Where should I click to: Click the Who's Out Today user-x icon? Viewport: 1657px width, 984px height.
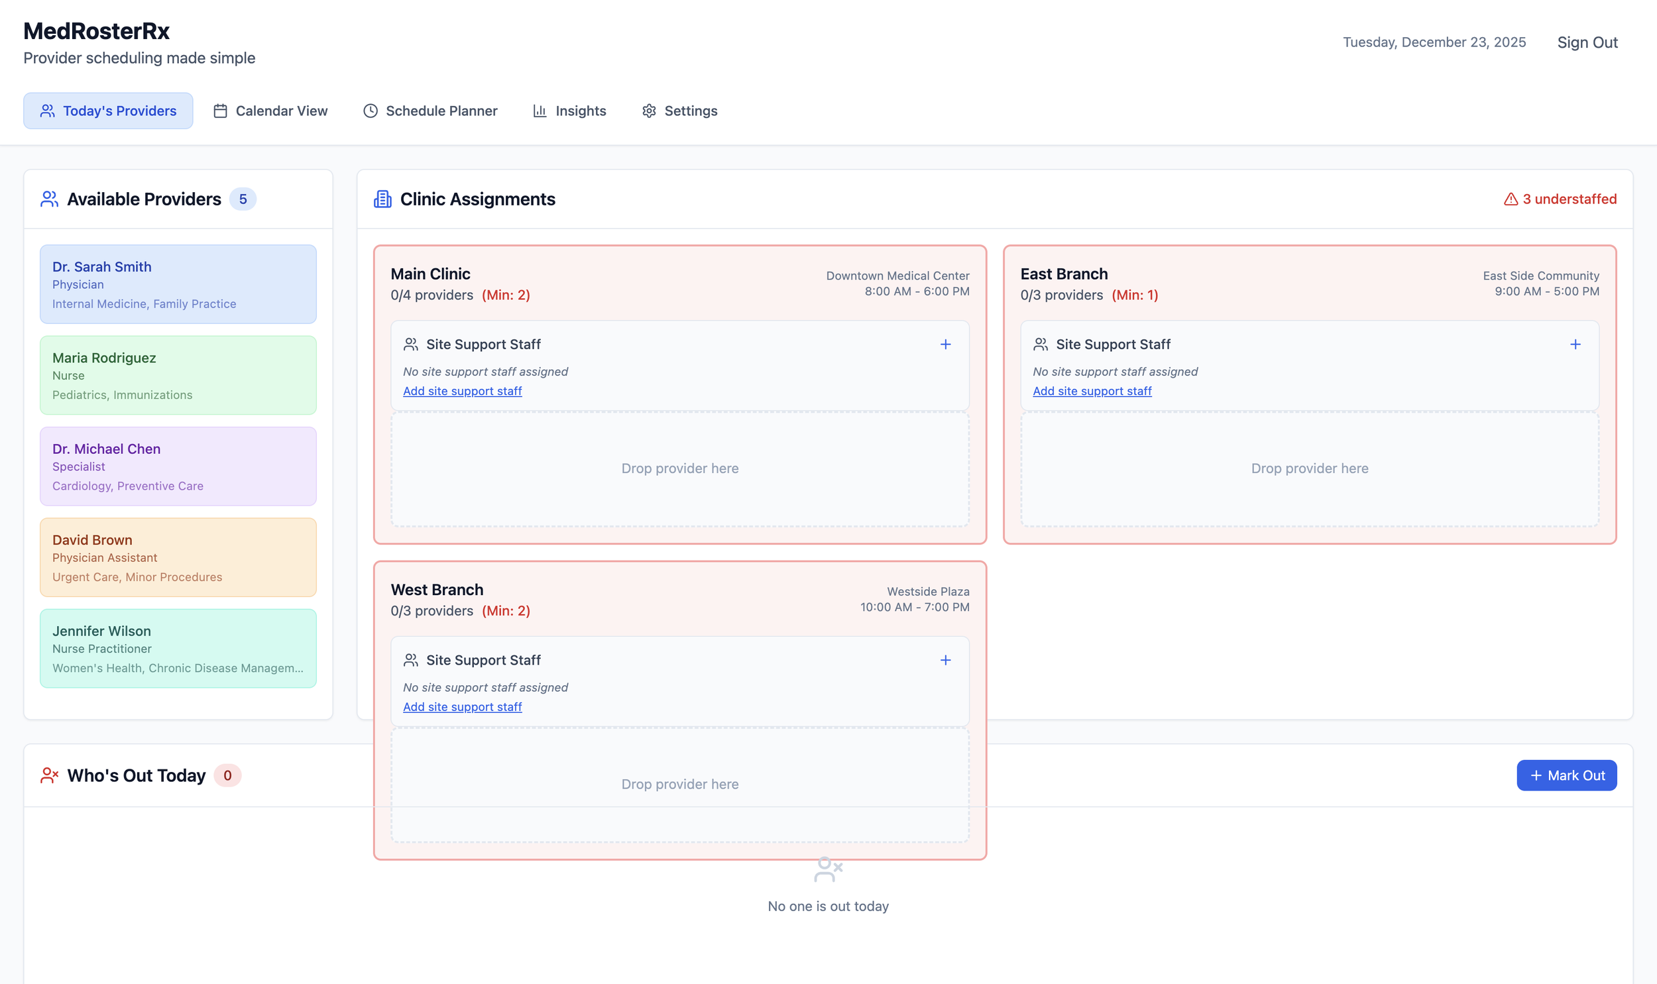(49, 775)
